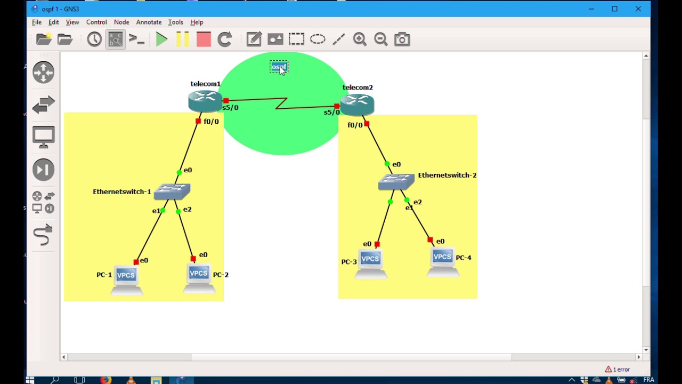The width and height of the screenshot is (682, 384).
Task: Click the Ethernetswitch-2 name label
Action: (447, 175)
